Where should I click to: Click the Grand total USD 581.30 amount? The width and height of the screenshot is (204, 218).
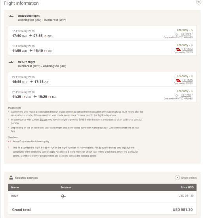coord(183,210)
